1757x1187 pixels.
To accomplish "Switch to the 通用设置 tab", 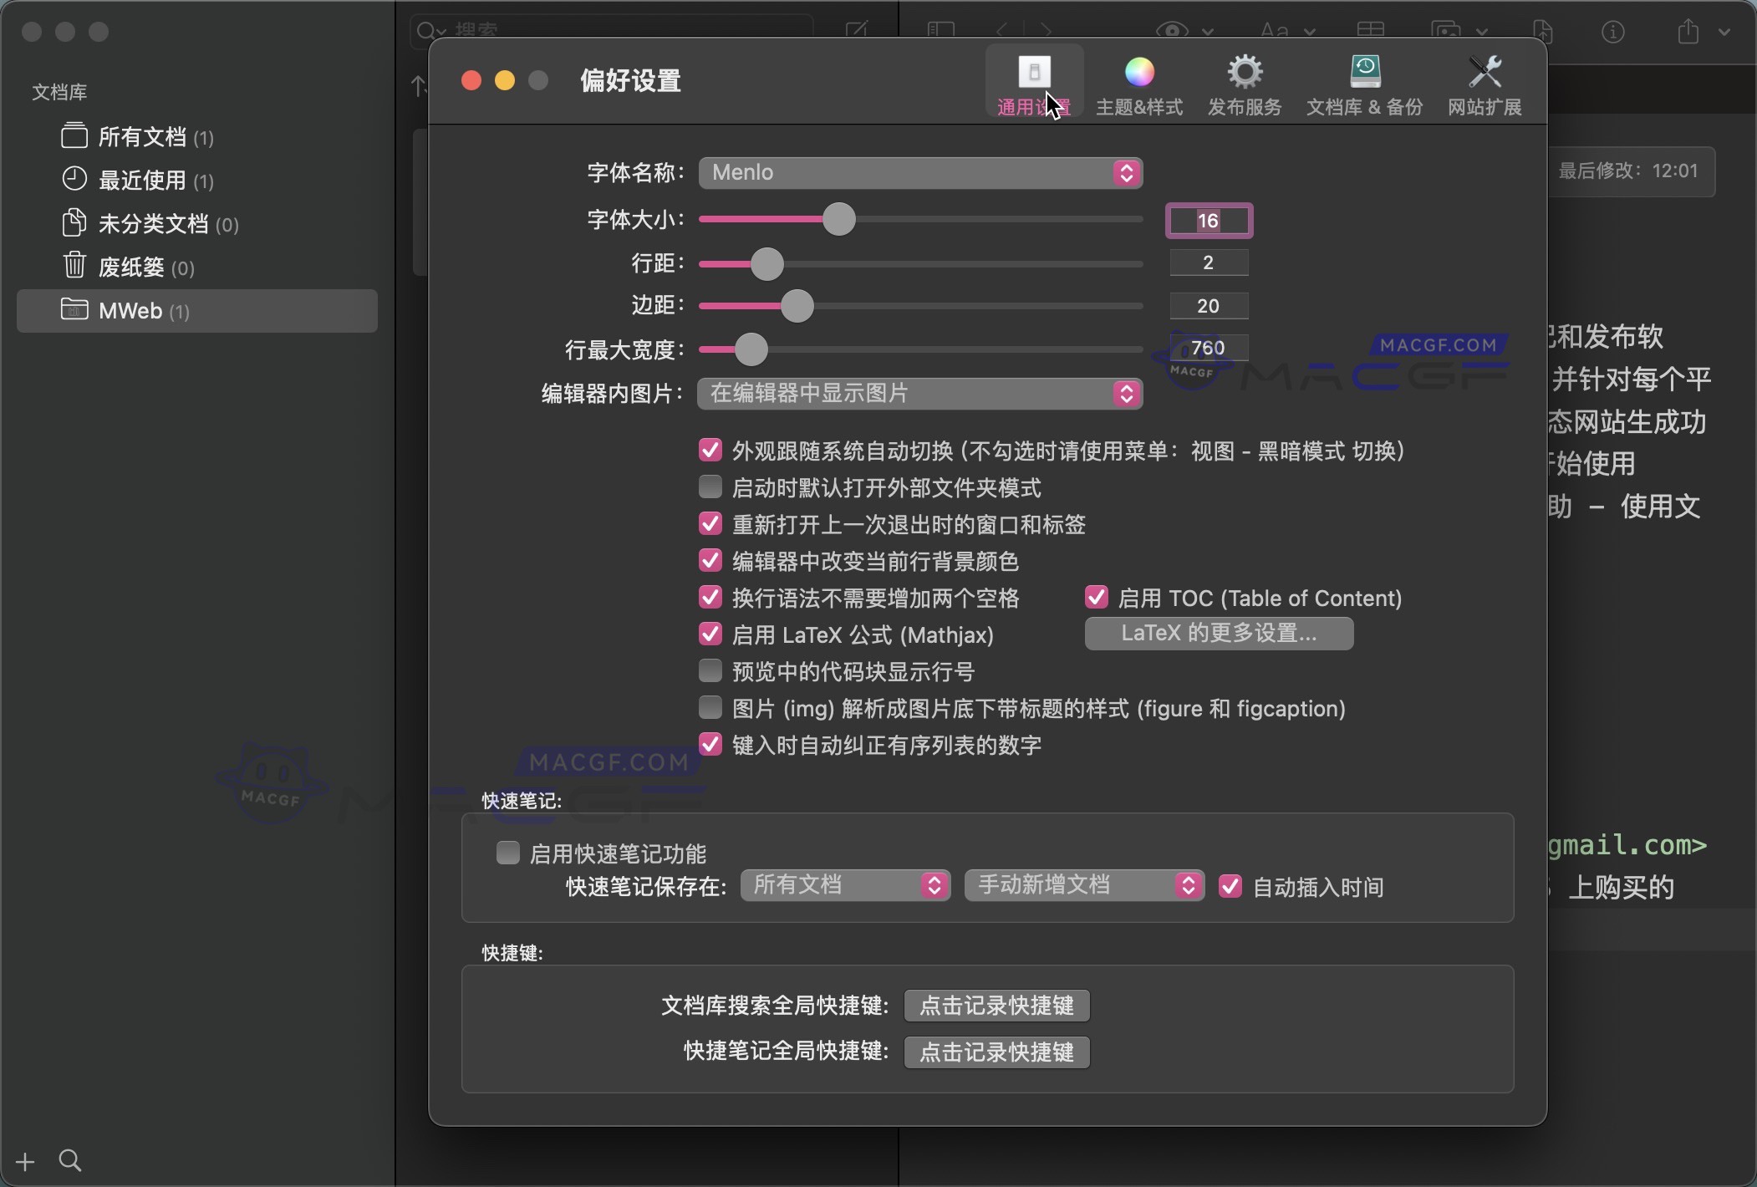I will (x=1033, y=82).
